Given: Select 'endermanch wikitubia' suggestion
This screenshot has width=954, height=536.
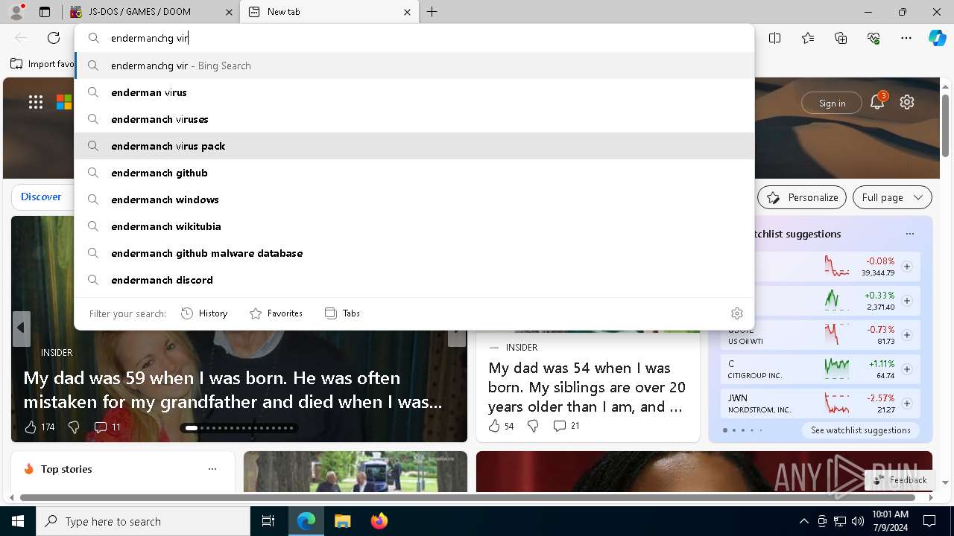Looking at the screenshot, I should 414,226.
